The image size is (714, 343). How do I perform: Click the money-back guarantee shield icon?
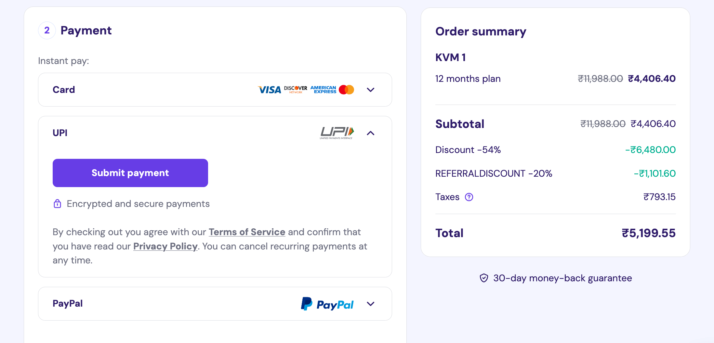484,278
